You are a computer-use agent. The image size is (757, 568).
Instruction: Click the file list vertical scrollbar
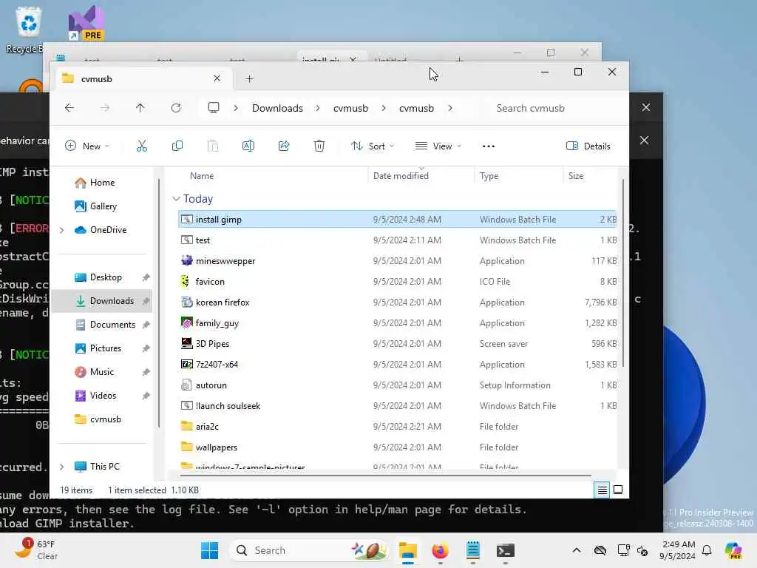point(622,273)
